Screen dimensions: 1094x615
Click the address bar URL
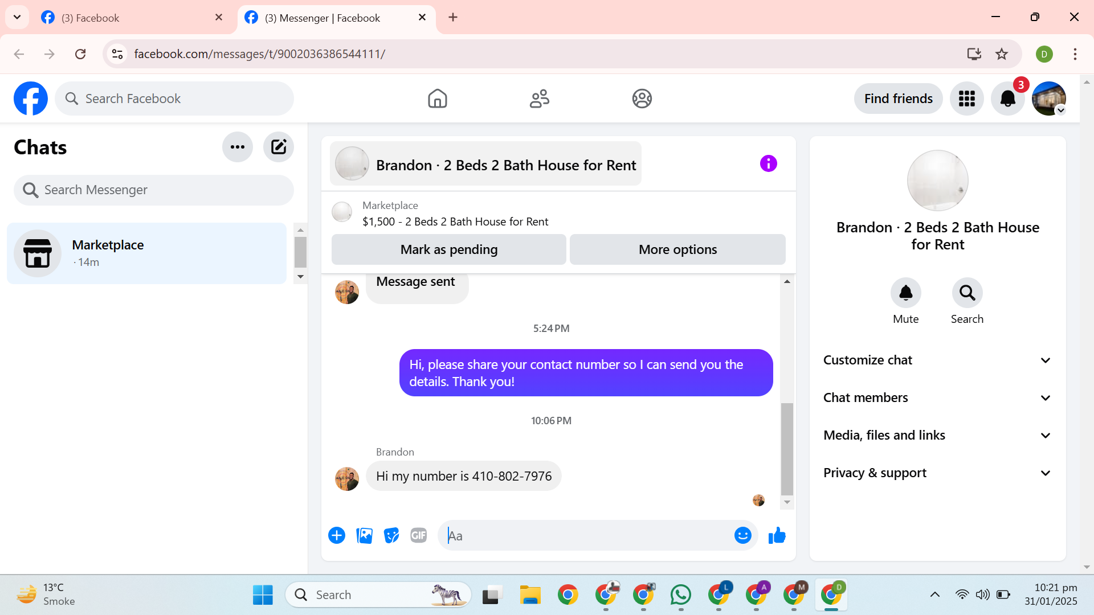click(x=260, y=54)
